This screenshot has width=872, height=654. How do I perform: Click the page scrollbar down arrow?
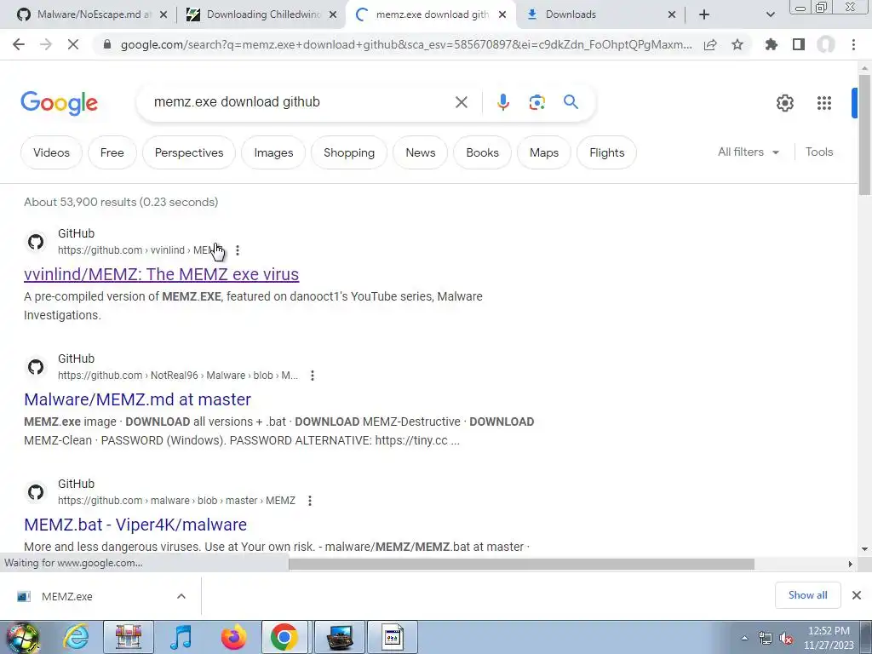coord(864,549)
